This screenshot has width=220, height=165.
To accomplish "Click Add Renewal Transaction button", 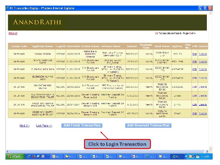I will (x=148, y=125).
